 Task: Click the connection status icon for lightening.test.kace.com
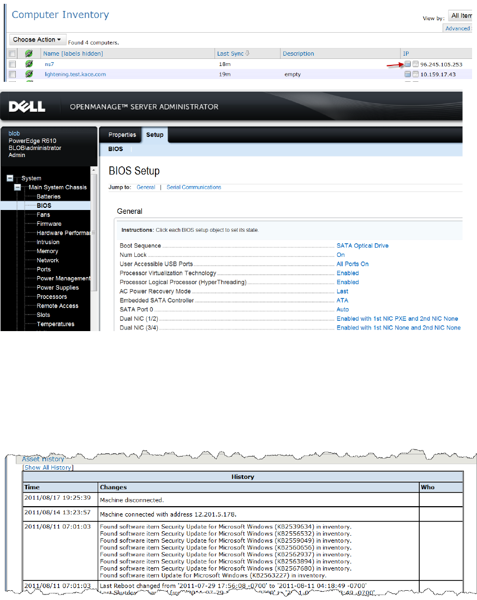click(29, 74)
